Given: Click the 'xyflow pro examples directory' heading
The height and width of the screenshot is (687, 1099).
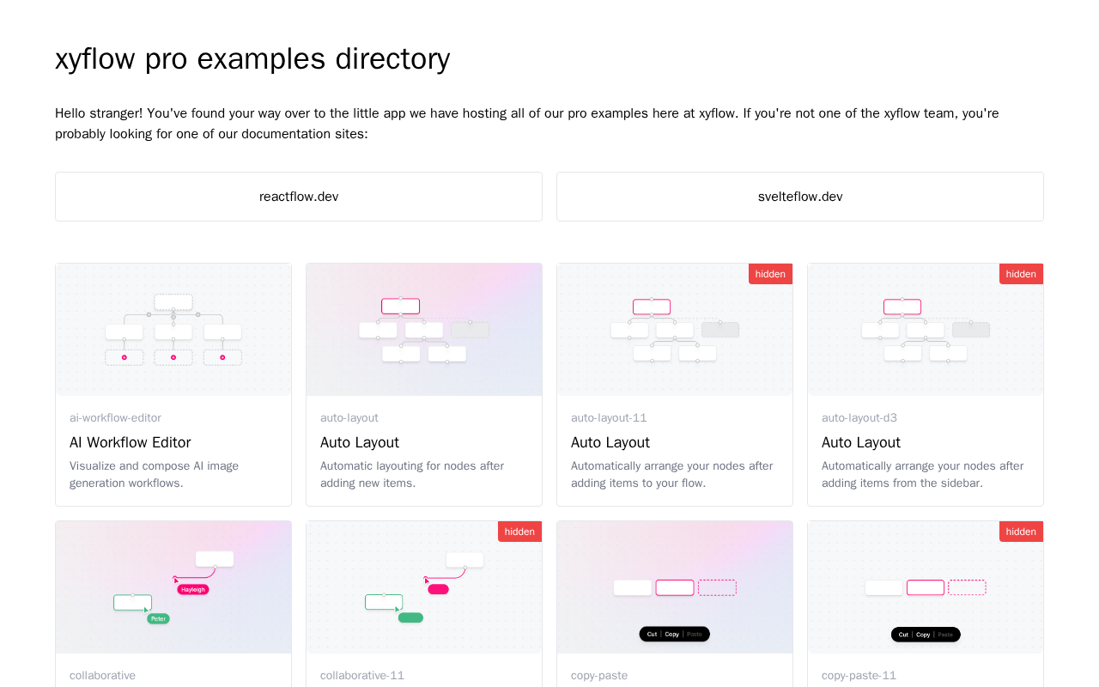Looking at the screenshot, I should [x=252, y=58].
